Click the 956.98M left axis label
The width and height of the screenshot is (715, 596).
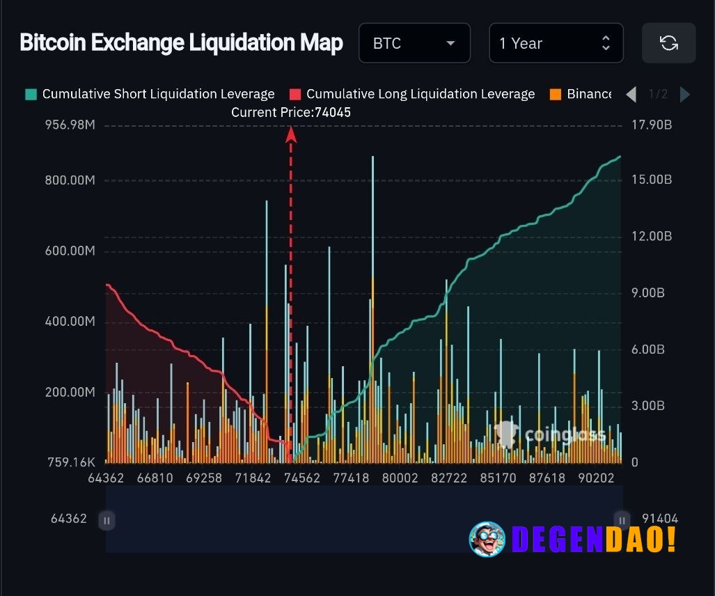pos(70,125)
